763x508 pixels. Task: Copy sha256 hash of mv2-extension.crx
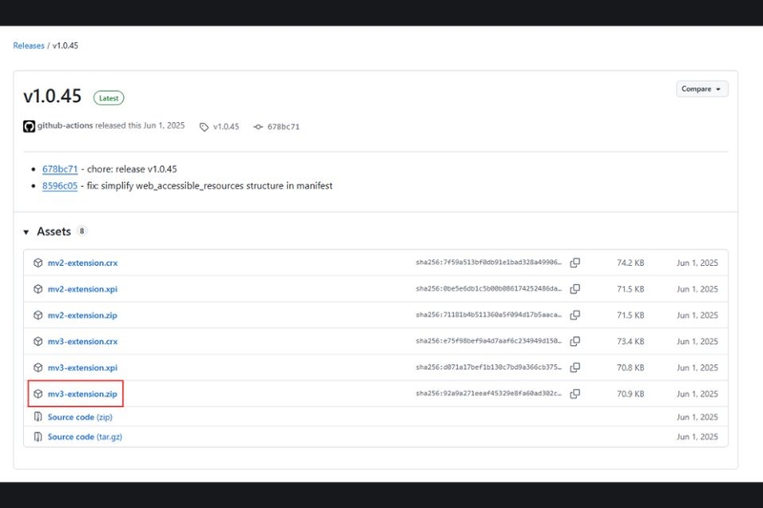[575, 262]
